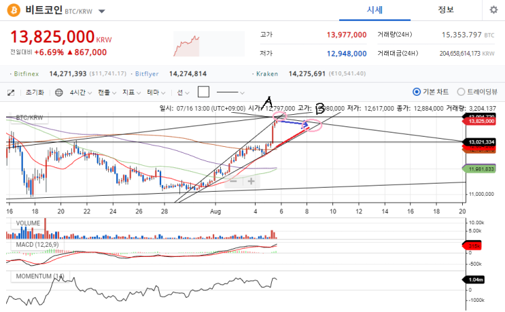Click the 24H volume 15,353.797 BTC

click(x=468, y=35)
